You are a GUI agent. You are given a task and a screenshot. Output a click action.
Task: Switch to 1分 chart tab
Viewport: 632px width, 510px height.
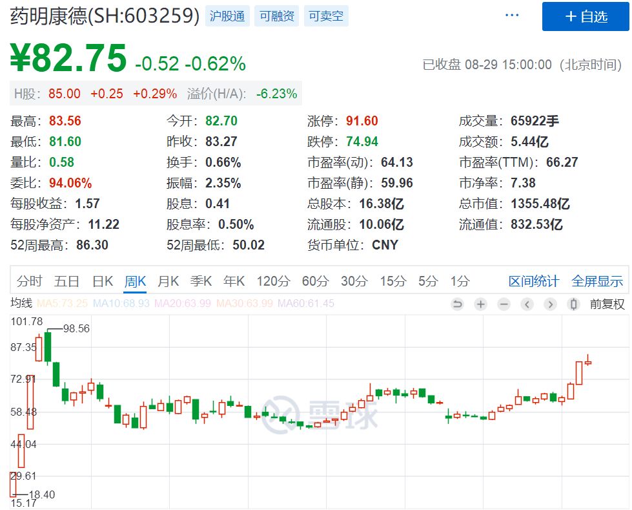point(460,281)
